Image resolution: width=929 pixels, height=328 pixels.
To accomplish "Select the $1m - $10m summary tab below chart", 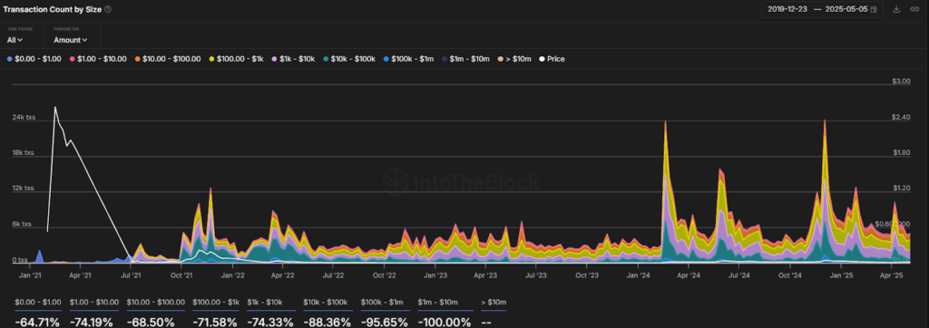I will click(x=445, y=303).
